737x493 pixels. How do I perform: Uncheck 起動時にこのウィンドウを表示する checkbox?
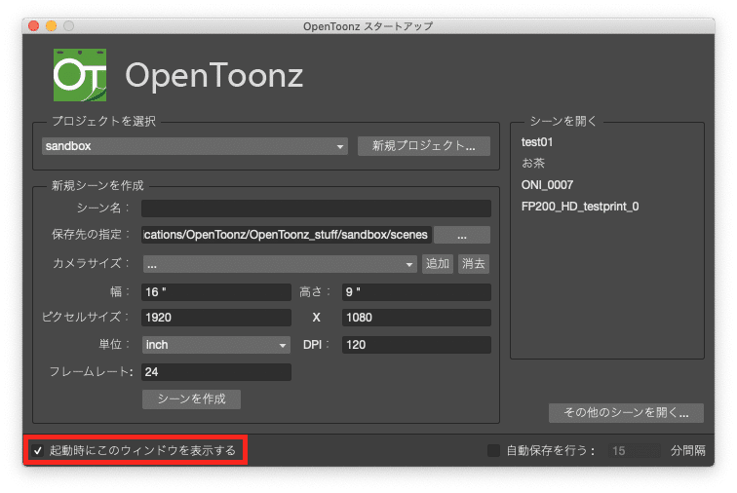38,451
